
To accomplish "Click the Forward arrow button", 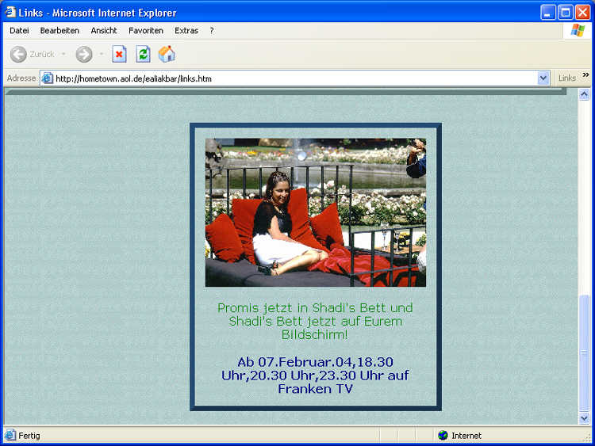I will point(84,55).
